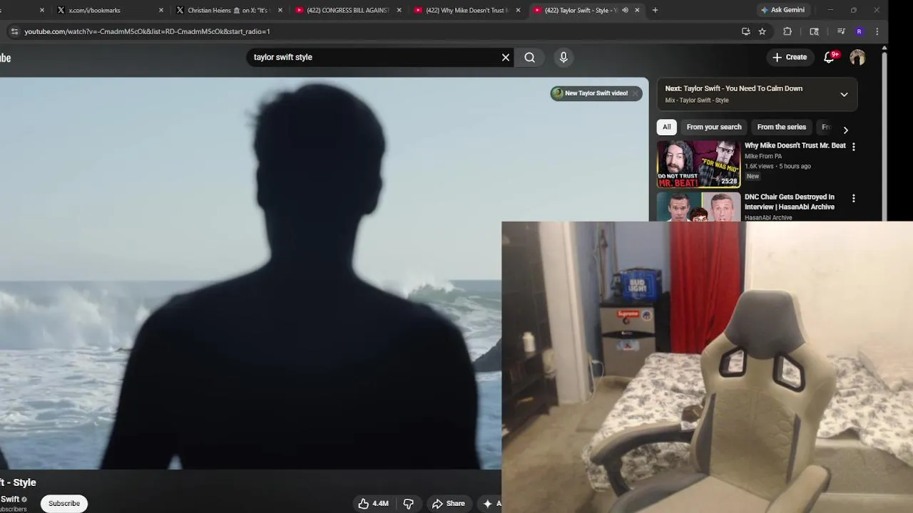
Task: Switch to the Christian Heiens on X tab
Action: pos(228,10)
